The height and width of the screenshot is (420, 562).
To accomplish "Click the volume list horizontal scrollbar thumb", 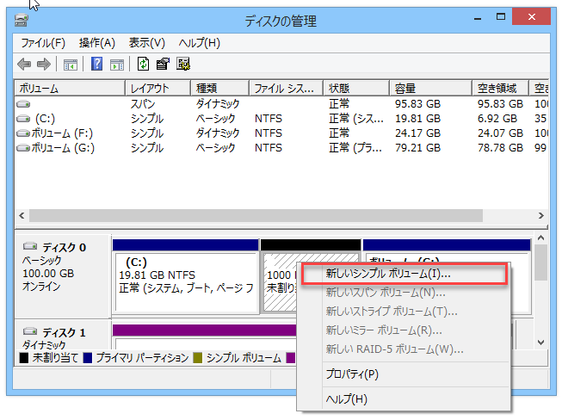I will [x=256, y=216].
